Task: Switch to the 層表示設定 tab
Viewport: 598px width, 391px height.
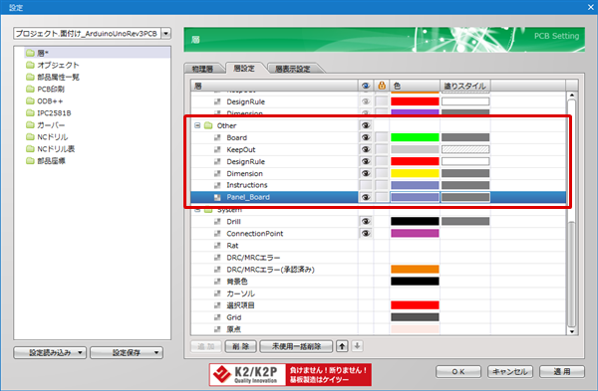Action: click(x=293, y=69)
